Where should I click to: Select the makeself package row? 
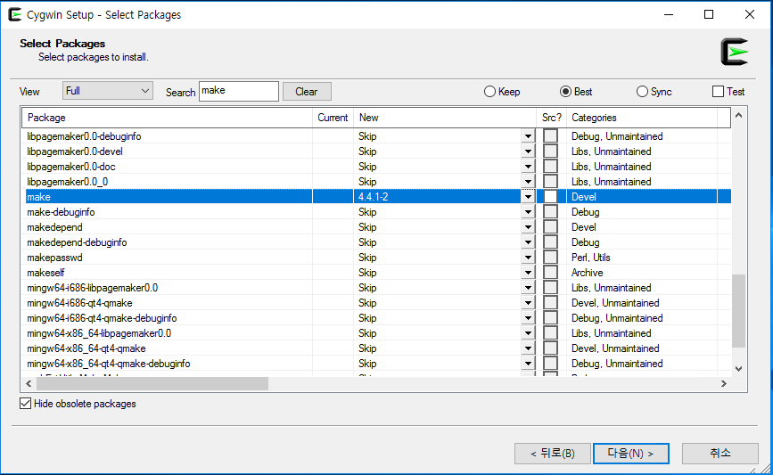coord(376,273)
